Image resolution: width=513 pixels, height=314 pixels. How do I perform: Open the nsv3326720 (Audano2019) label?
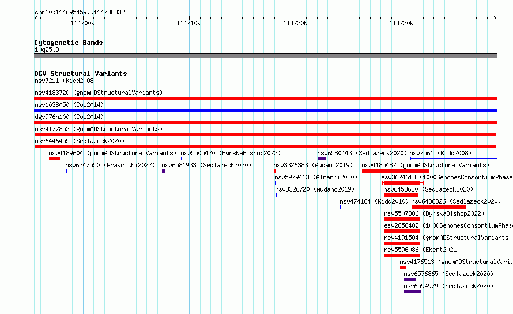pyautogui.click(x=315, y=189)
